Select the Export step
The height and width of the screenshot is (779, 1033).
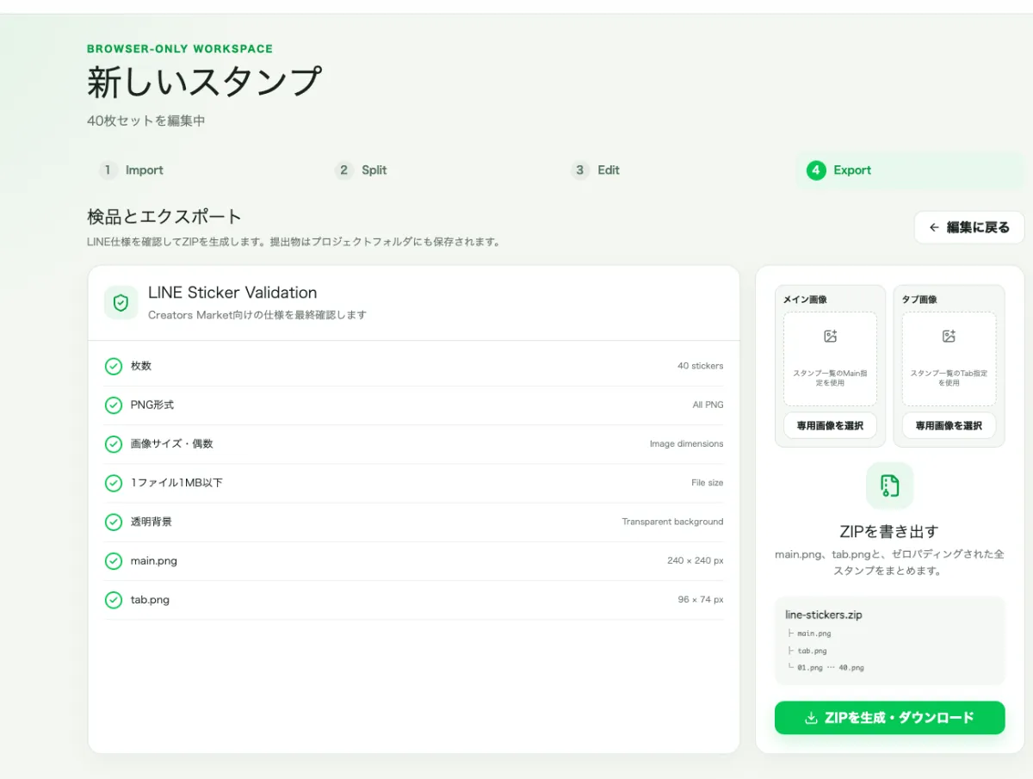[910, 170]
